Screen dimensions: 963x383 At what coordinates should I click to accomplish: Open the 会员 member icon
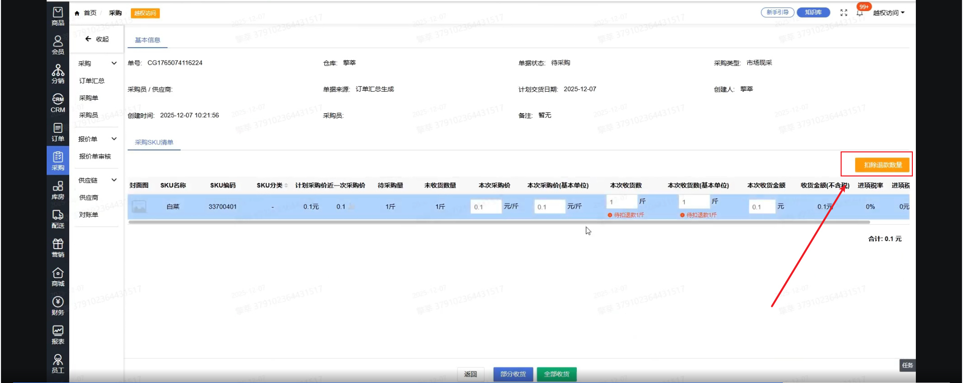click(x=58, y=45)
